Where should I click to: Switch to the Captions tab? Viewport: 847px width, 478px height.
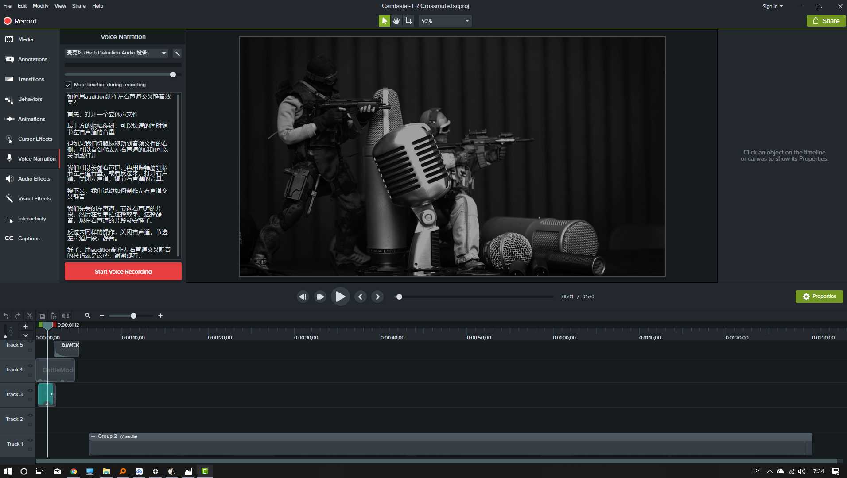30,239
